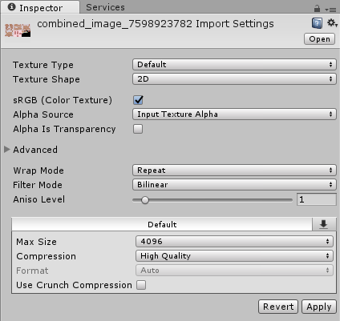Uncheck sRGB (Color Texture) checkbox
This screenshot has height=321, width=340.
[138, 100]
